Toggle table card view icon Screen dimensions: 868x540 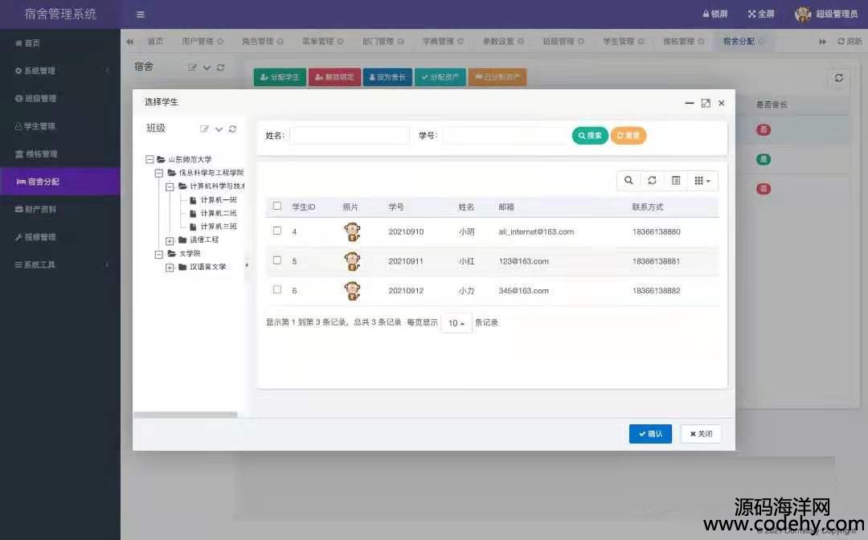(676, 180)
